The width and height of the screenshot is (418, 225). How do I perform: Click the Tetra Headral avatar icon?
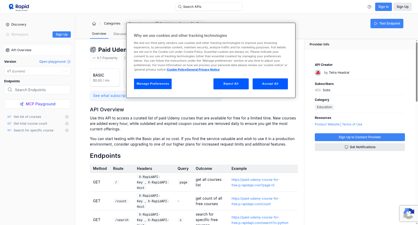coord(318,73)
